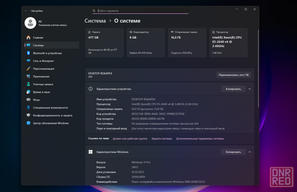Focus the Найти параметр search field

click(x=143, y=11)
